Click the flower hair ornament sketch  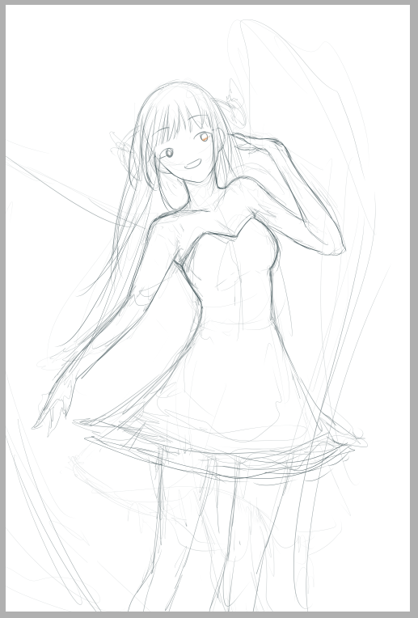235,104
